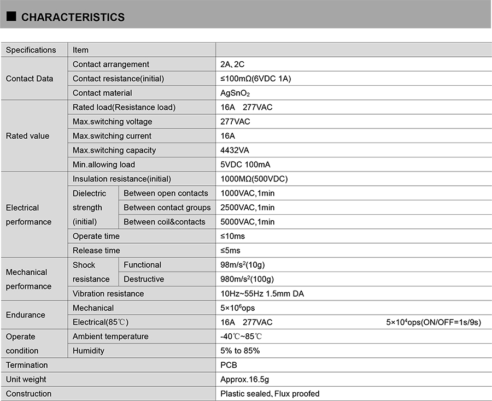Click the Plastic sealed, Flux proofed text
This screenshot has width=492, height=401.
click(x=270, y=394)
